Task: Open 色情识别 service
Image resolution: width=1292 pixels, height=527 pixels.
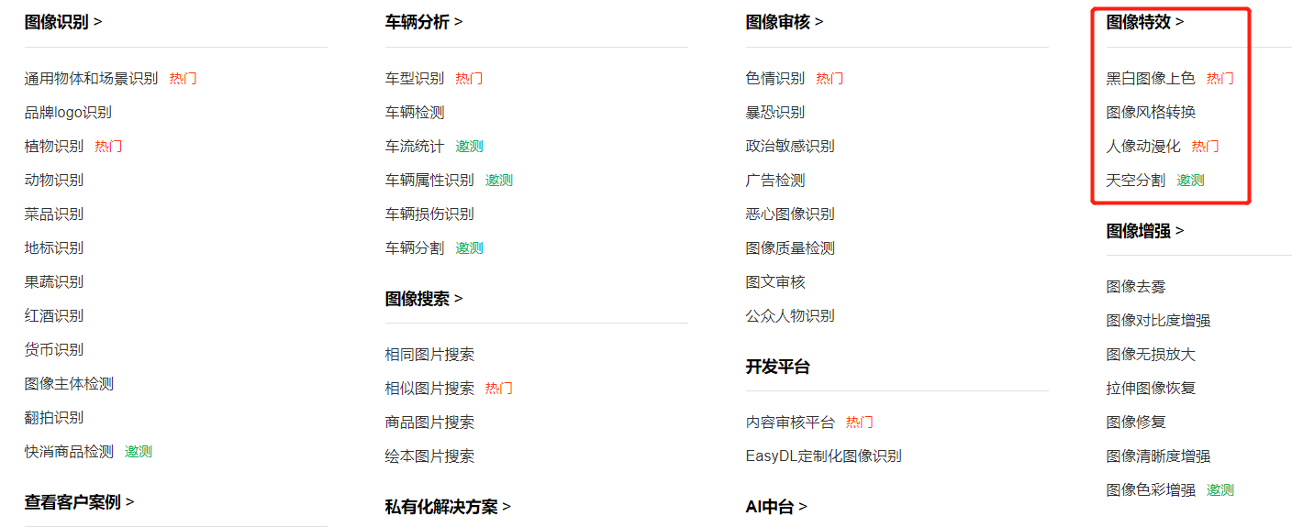Action: [775, 79]
